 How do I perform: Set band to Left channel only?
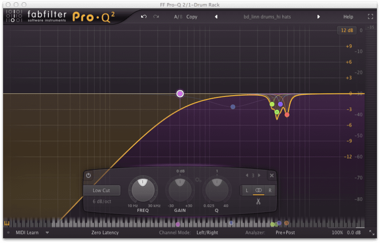(x=247, y=190)
